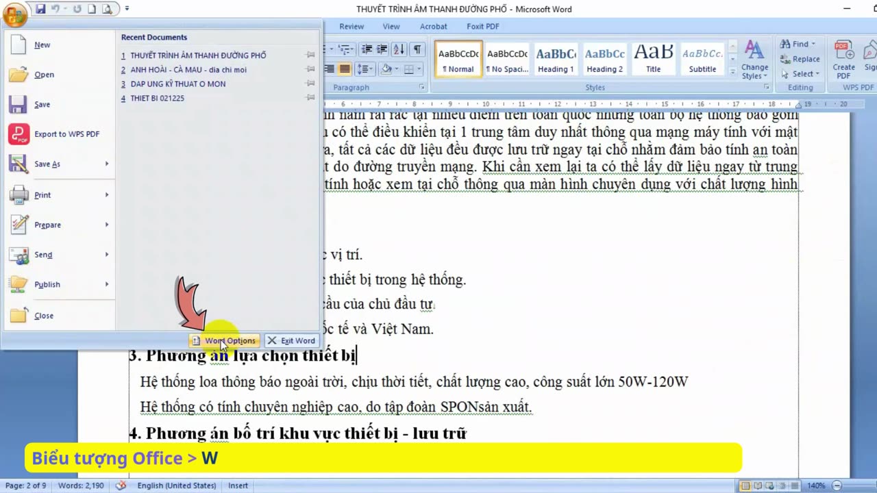Image resolution: width=877 pixels, height=493 pixels.
Task: Open the Select dropdown in Editing
Action: [800, 74]
